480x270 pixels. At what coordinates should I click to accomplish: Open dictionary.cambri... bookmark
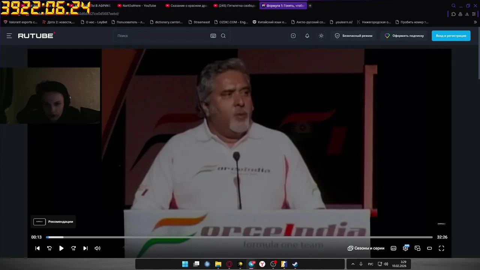pyautogui.click(x=166, y=22)
